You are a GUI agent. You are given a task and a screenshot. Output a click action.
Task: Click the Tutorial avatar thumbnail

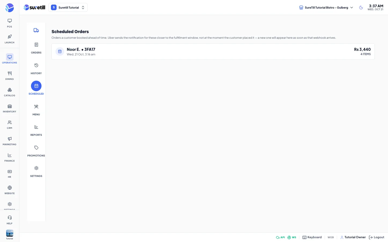click(x=9, y=233)
